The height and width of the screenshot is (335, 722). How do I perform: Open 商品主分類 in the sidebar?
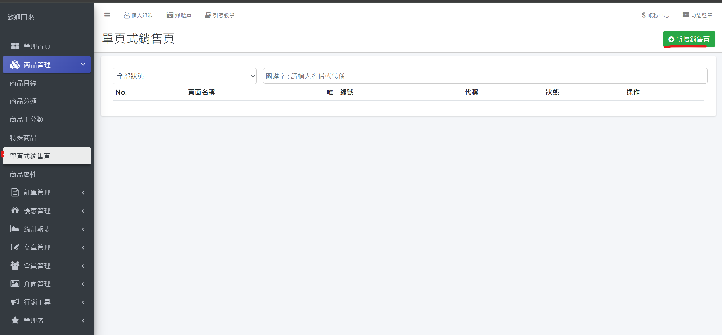tap(27, 120)
